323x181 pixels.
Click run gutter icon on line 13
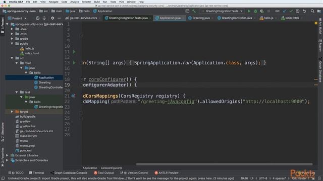74,62
